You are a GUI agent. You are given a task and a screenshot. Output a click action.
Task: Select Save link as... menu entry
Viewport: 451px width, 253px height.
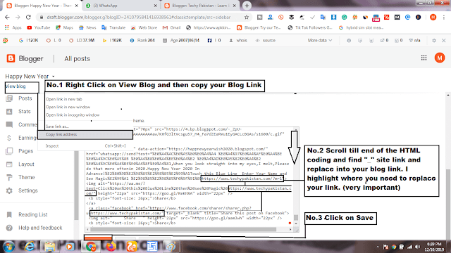[57, 126]
